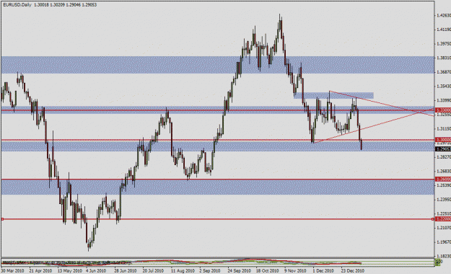This screenshot has height=274, width=451.
Task: Click the 1.2200 line's left anchor handle
Action: pos(2,219)
